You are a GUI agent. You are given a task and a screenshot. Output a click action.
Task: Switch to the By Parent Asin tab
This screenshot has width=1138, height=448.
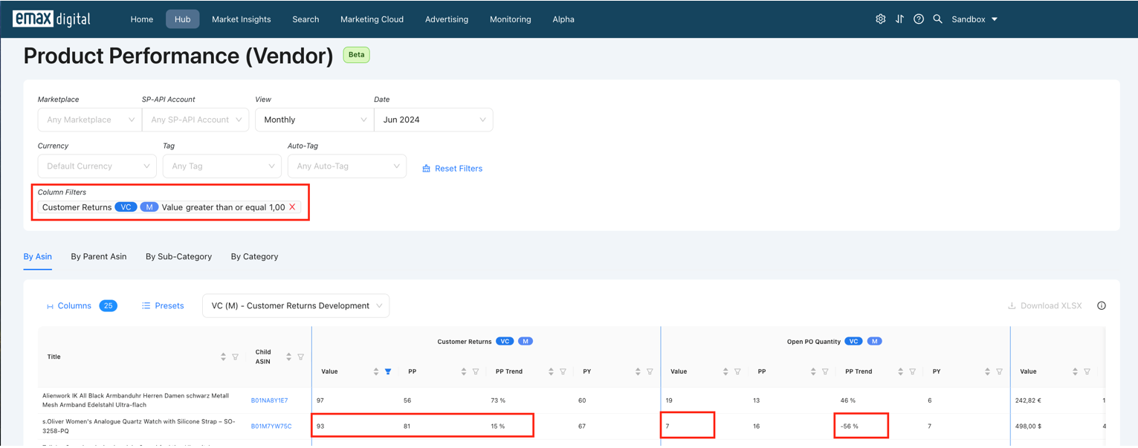coord(99,256)
